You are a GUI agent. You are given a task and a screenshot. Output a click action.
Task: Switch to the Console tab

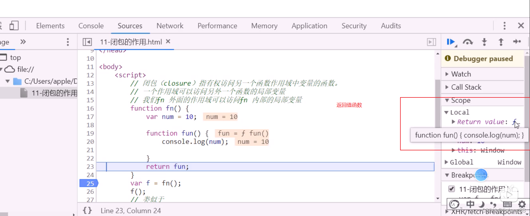click(x=91, y=26)
